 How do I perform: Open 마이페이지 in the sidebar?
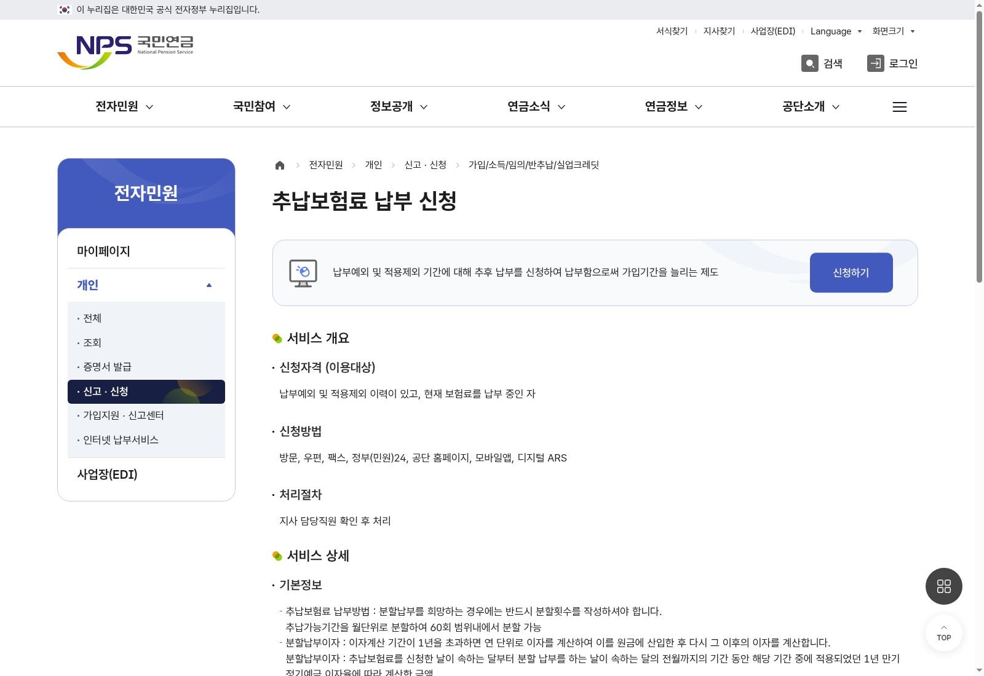[146, 251]
